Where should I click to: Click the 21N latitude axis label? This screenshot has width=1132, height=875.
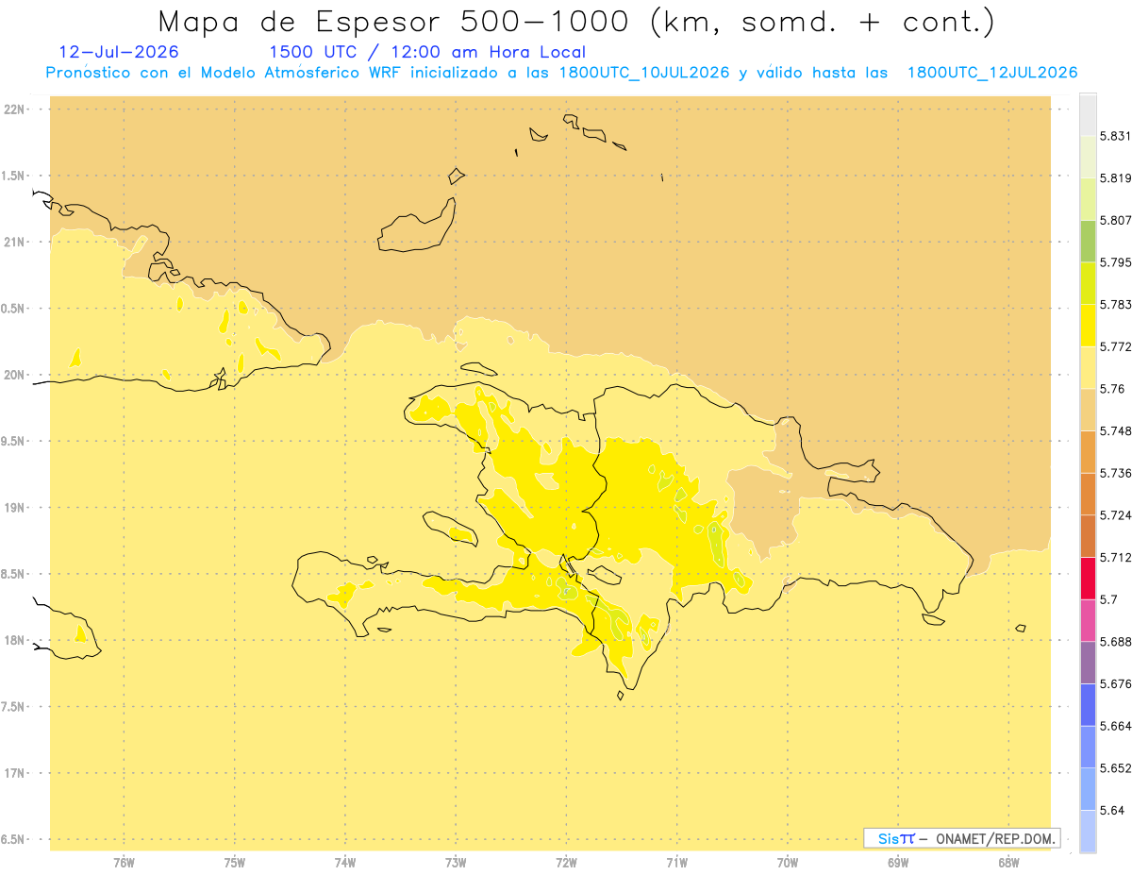(x=13, y=242)
